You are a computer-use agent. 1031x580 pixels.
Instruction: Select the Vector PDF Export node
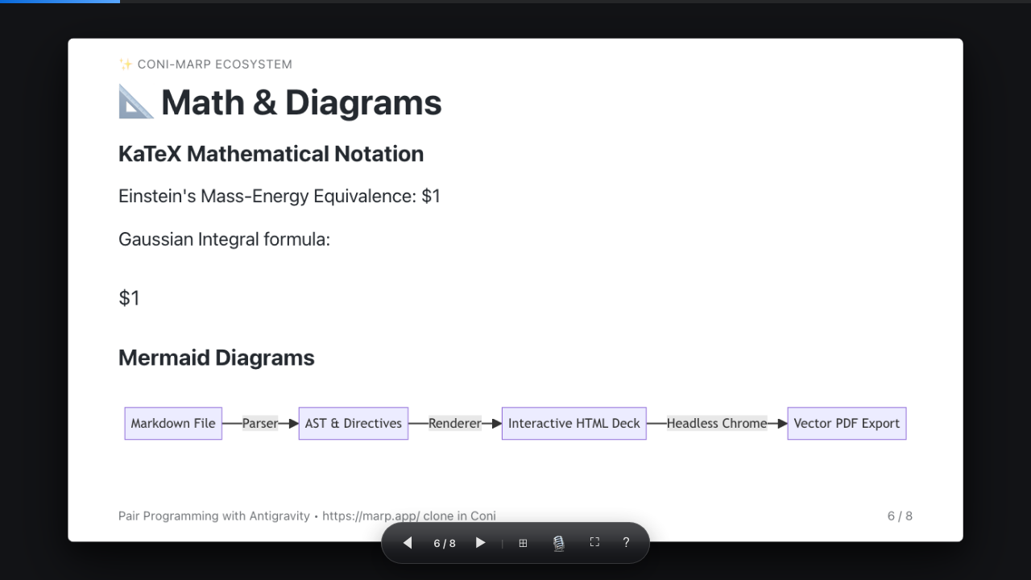847,424
